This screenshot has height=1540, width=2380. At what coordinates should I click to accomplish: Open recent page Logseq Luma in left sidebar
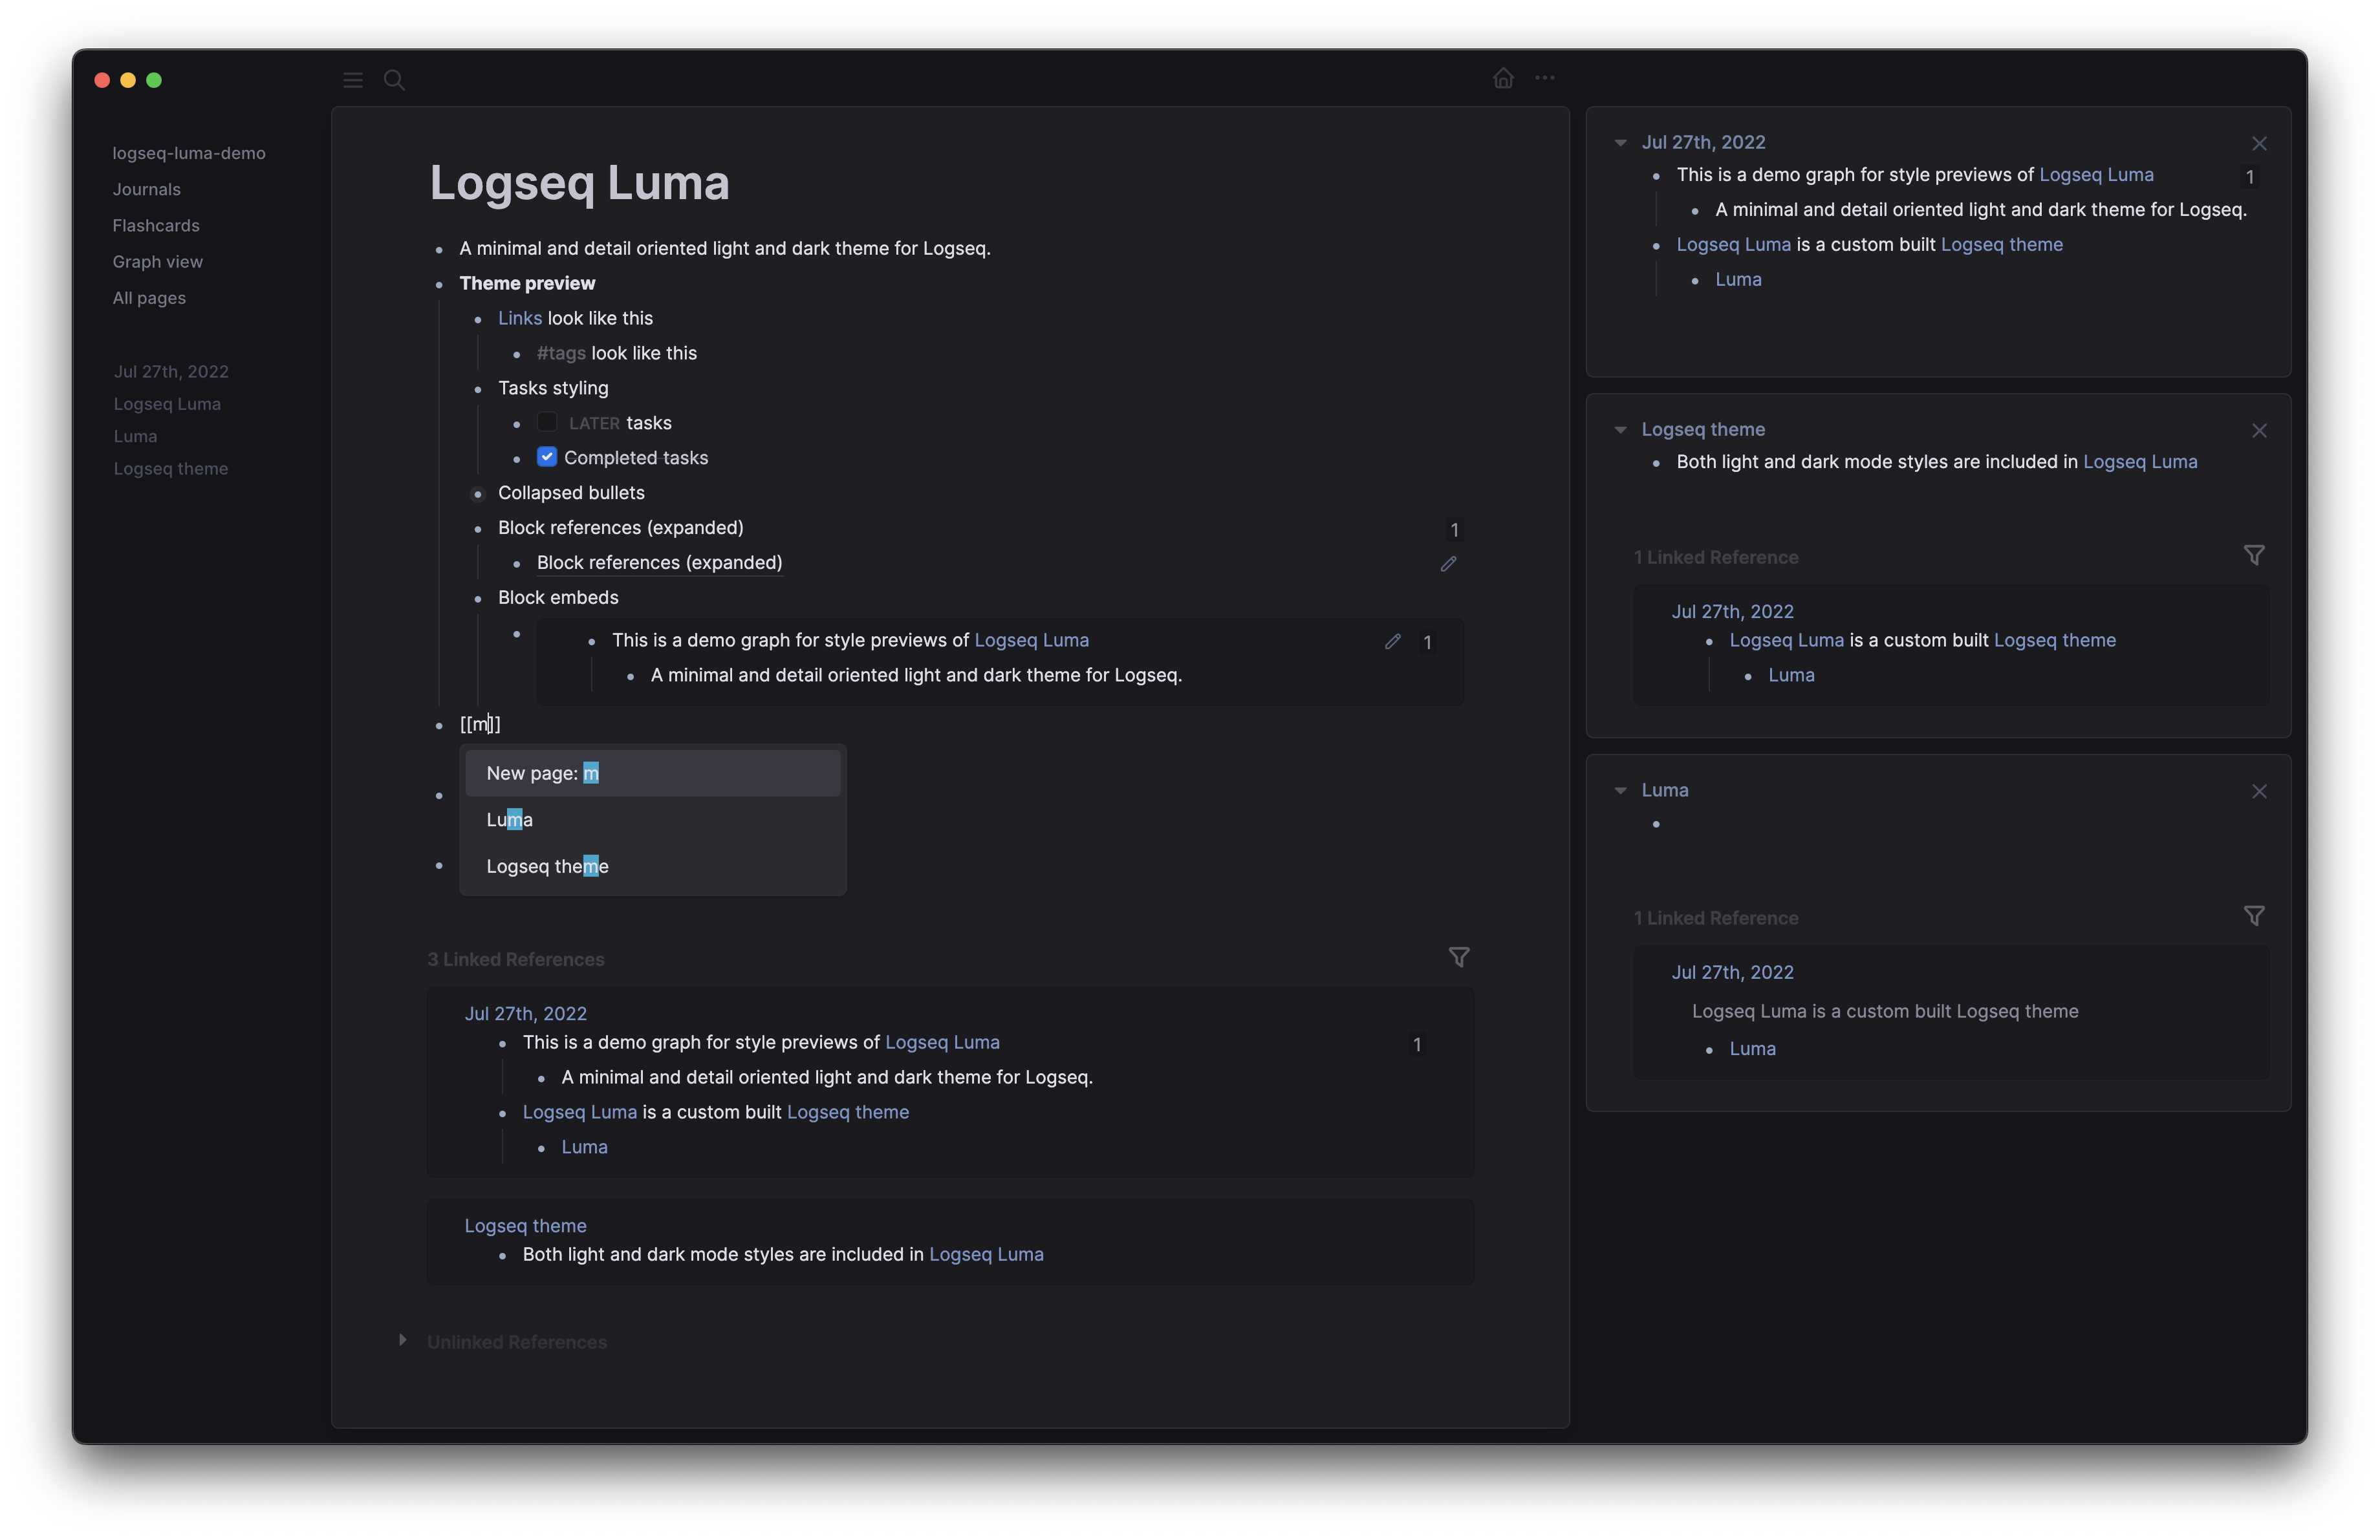pyautogui.click(x=167, y=403)
